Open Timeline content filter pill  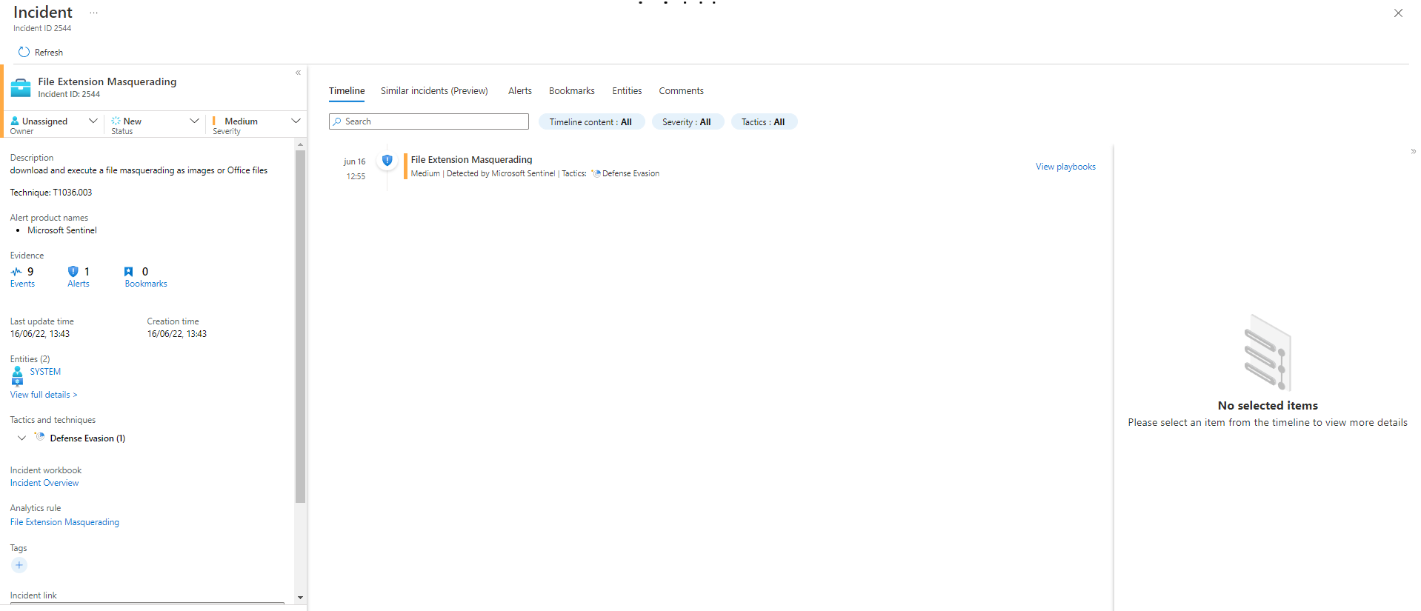click(590, 122)
